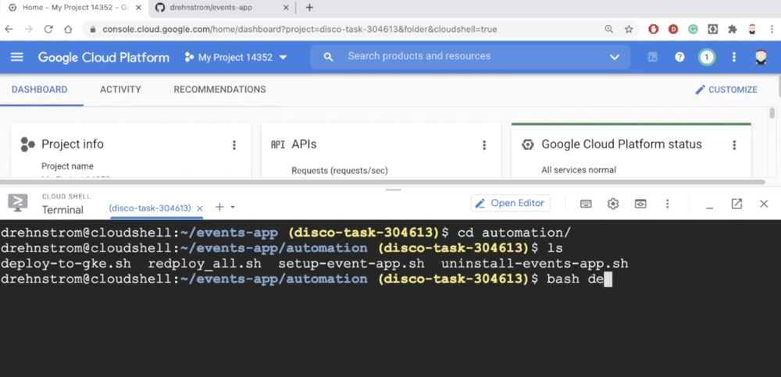The height and width of the screenshot is (377, 781).
Task: Click the Google Cloud Platform status title
Action: (622, 144)
